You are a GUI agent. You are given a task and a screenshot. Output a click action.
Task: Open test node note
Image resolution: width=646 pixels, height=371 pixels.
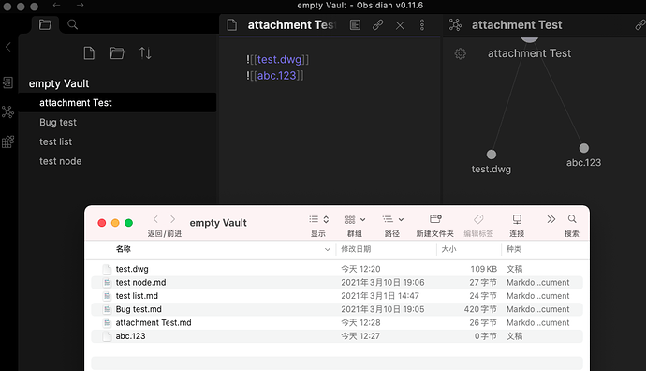60,161
